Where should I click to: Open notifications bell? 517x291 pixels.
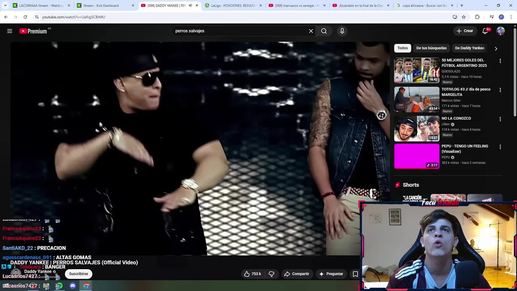point(485,31)
